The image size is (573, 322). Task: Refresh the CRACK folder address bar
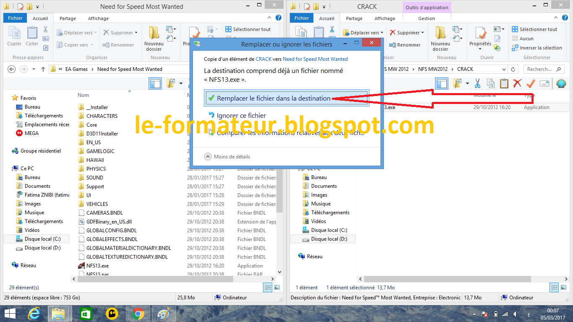click(513, 69)
